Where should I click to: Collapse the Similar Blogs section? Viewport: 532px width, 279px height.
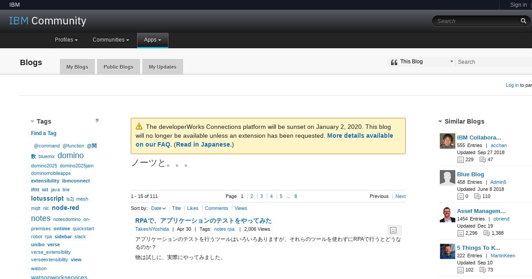click(440, 121)
